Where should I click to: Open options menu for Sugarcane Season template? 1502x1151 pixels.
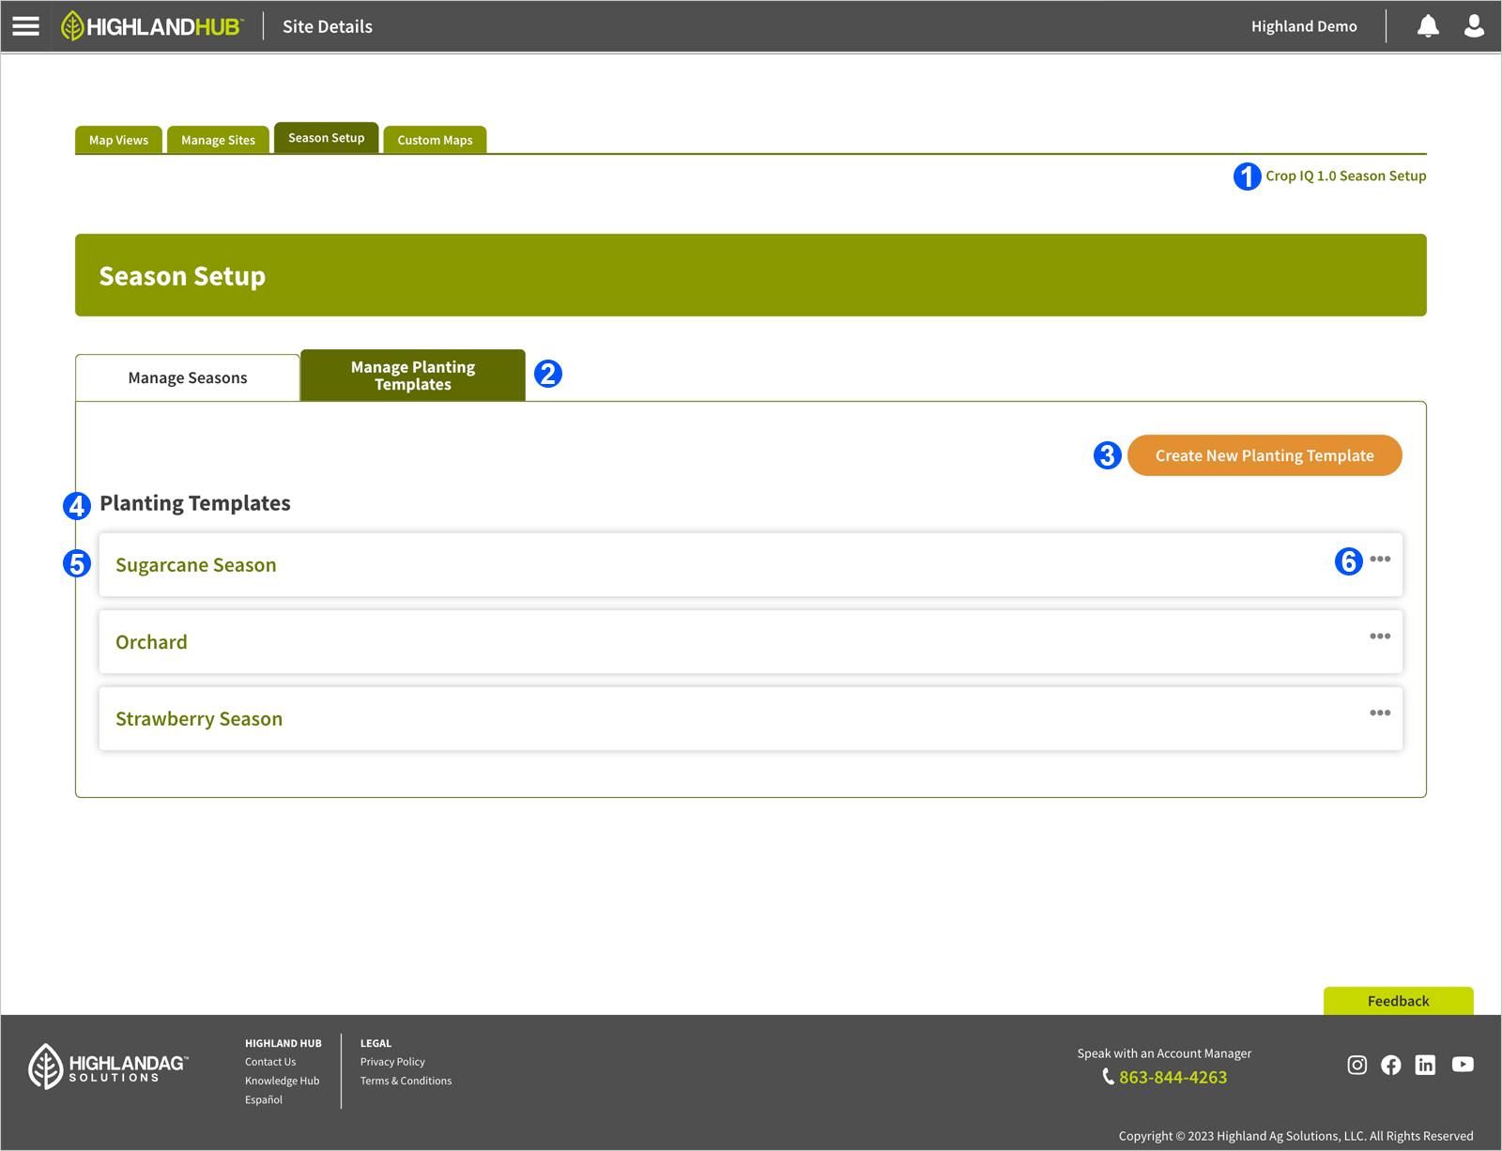coord(1380,559)
